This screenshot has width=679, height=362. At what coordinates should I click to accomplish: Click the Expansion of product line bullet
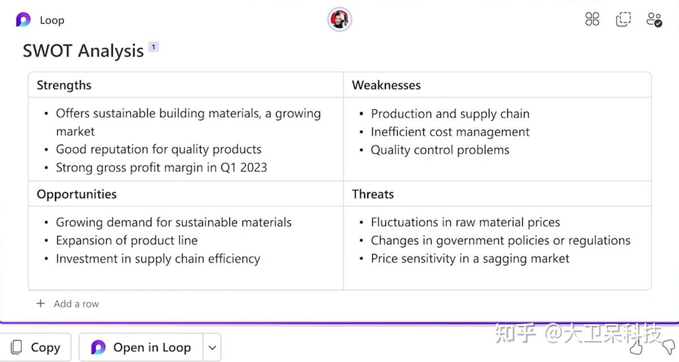(127, 240)
